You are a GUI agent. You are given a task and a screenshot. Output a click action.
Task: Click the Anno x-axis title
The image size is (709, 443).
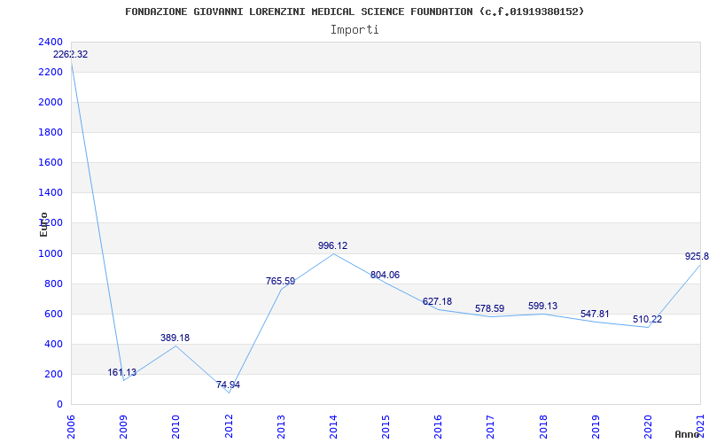[x=686, y=434]
